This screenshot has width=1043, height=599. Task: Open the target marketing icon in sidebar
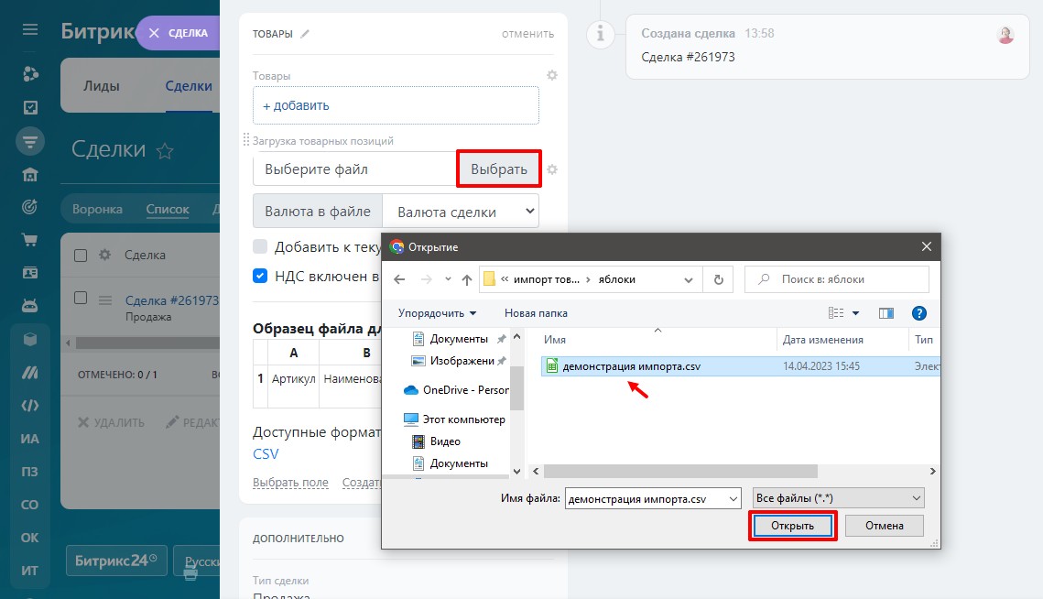[30, 207]
